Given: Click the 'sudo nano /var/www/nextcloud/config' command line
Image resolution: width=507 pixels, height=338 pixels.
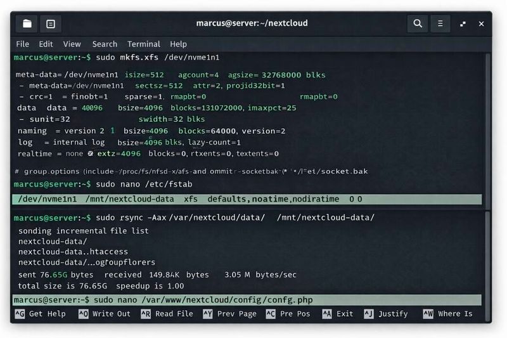Looking at the screenshot, I should coord(203,300).
